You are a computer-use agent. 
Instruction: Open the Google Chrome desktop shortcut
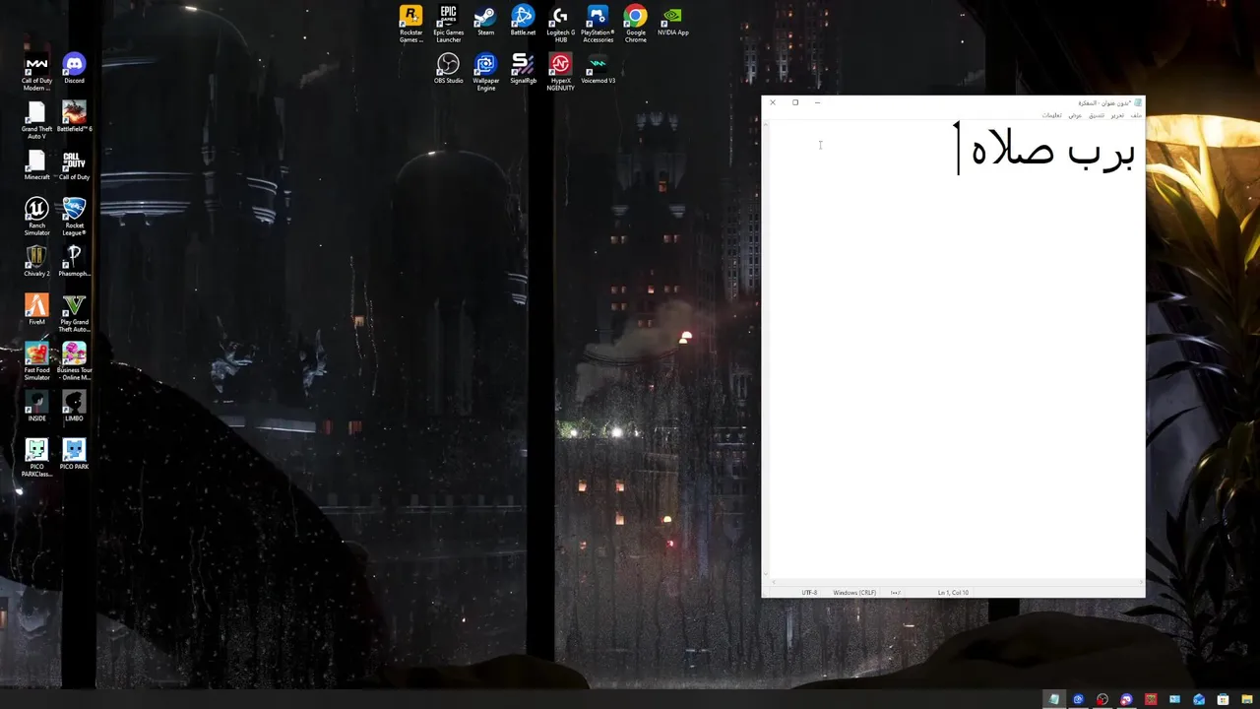tap(635, 24)
